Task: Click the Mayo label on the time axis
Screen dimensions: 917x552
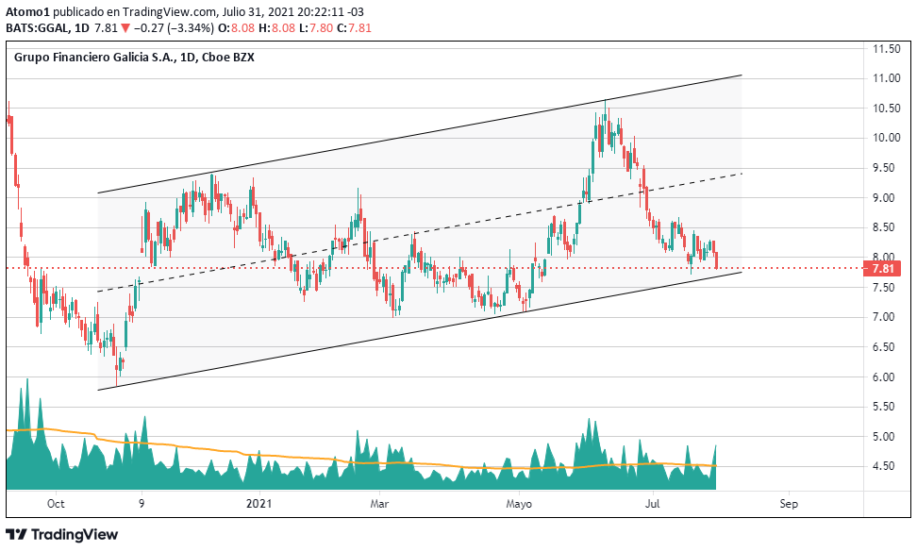Action: 519,504
